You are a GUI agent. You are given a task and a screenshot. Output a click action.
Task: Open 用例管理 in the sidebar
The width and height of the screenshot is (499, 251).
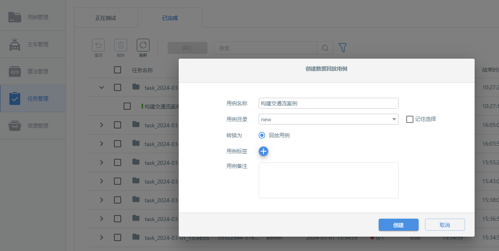[32, 17]
